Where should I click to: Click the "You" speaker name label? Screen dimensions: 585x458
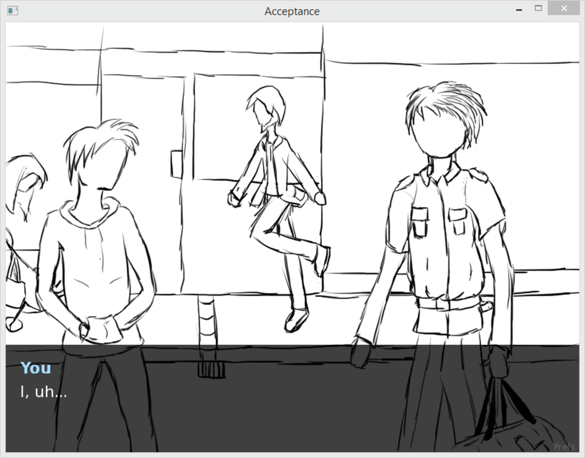[36, 368]
